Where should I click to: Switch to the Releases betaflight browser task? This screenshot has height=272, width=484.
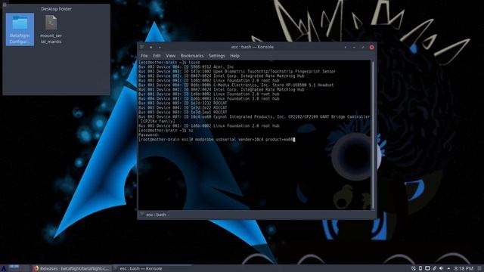72,269
